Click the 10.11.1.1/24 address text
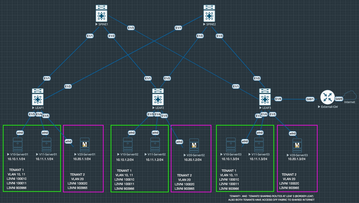This screenshot has width=359, height=203. point(45,159)
